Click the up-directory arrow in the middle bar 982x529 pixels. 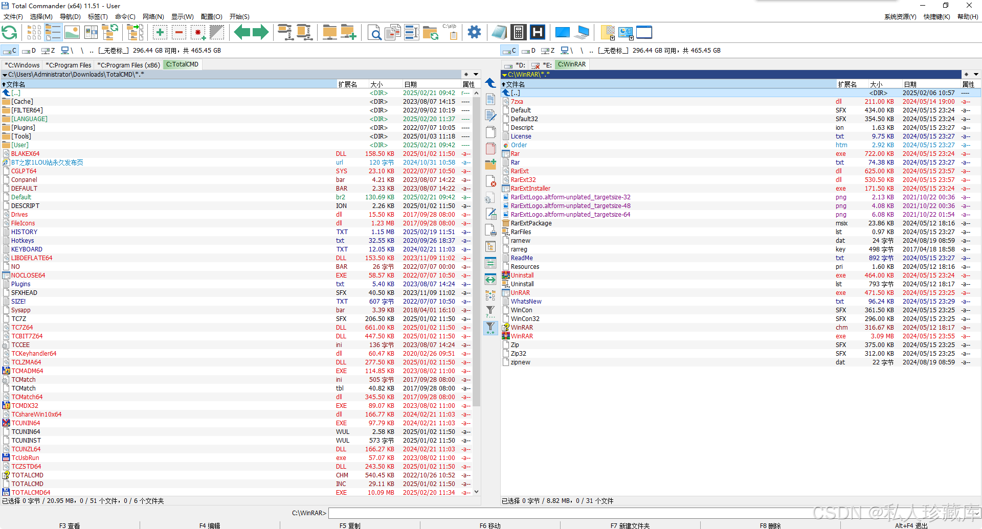pos(490,83)
